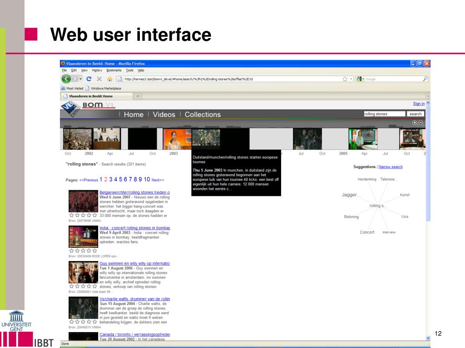The height and width of the screenshot is (348, 465).
Task: Select the crowd thumbnail on the timeline near 2002
Action: (77, 139)
